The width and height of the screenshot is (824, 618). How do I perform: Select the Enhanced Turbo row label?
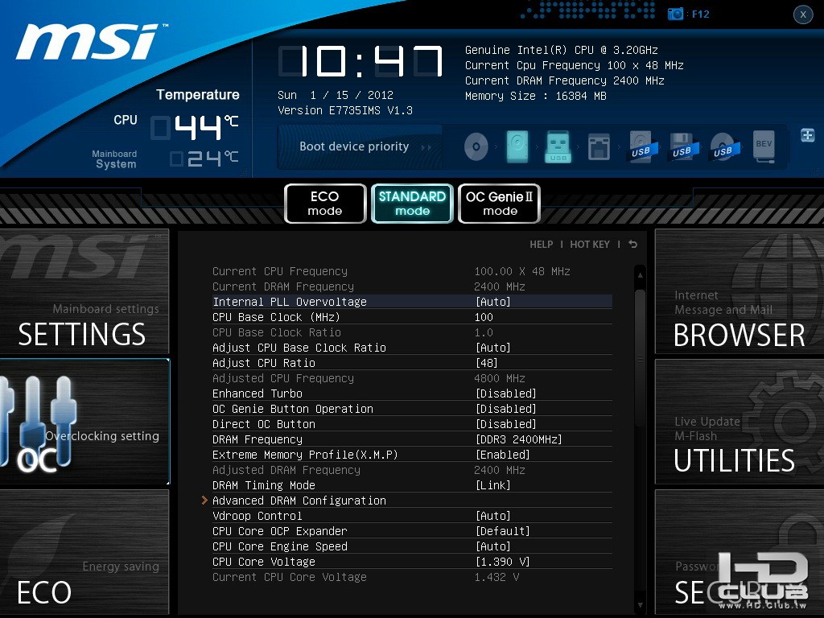[257, 393]
